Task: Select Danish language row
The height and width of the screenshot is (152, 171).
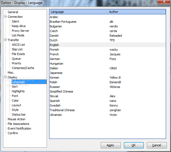Action: pyautogui.click(x=107, y=36)
